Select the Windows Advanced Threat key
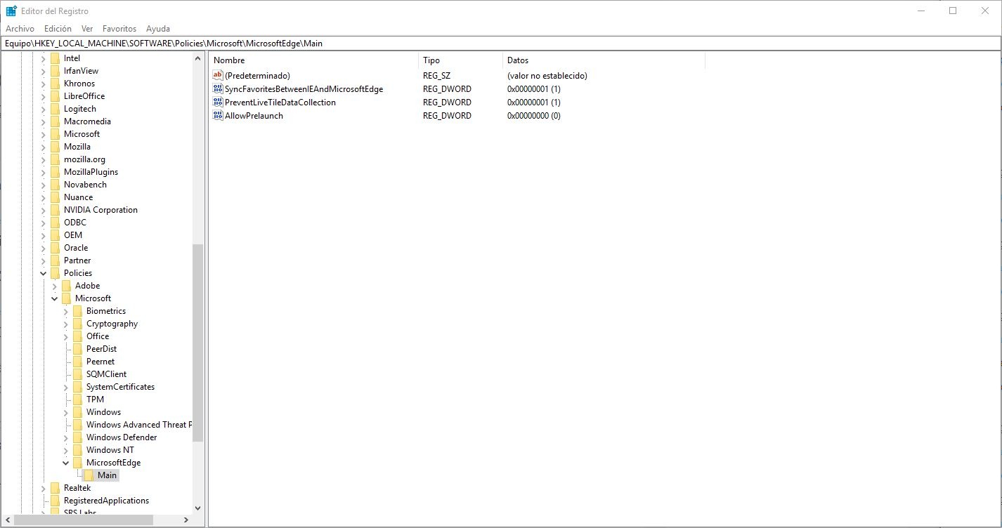Image resolution: width=1002 pixels, height=528 pixels. (x=138, y=425)
